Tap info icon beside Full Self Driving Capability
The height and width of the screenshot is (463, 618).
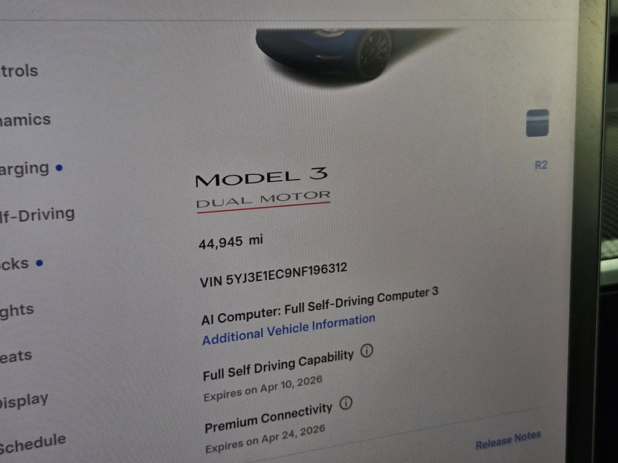tap(366, 350)
